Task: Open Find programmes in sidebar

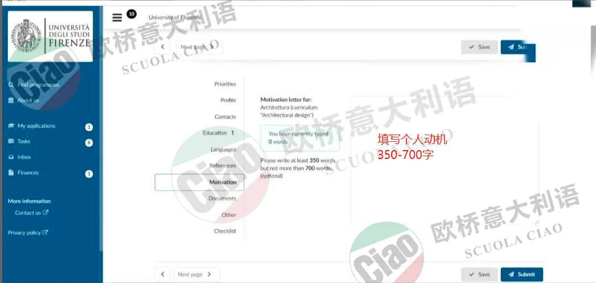Action: pyautogui.click(x=33, y=85)
